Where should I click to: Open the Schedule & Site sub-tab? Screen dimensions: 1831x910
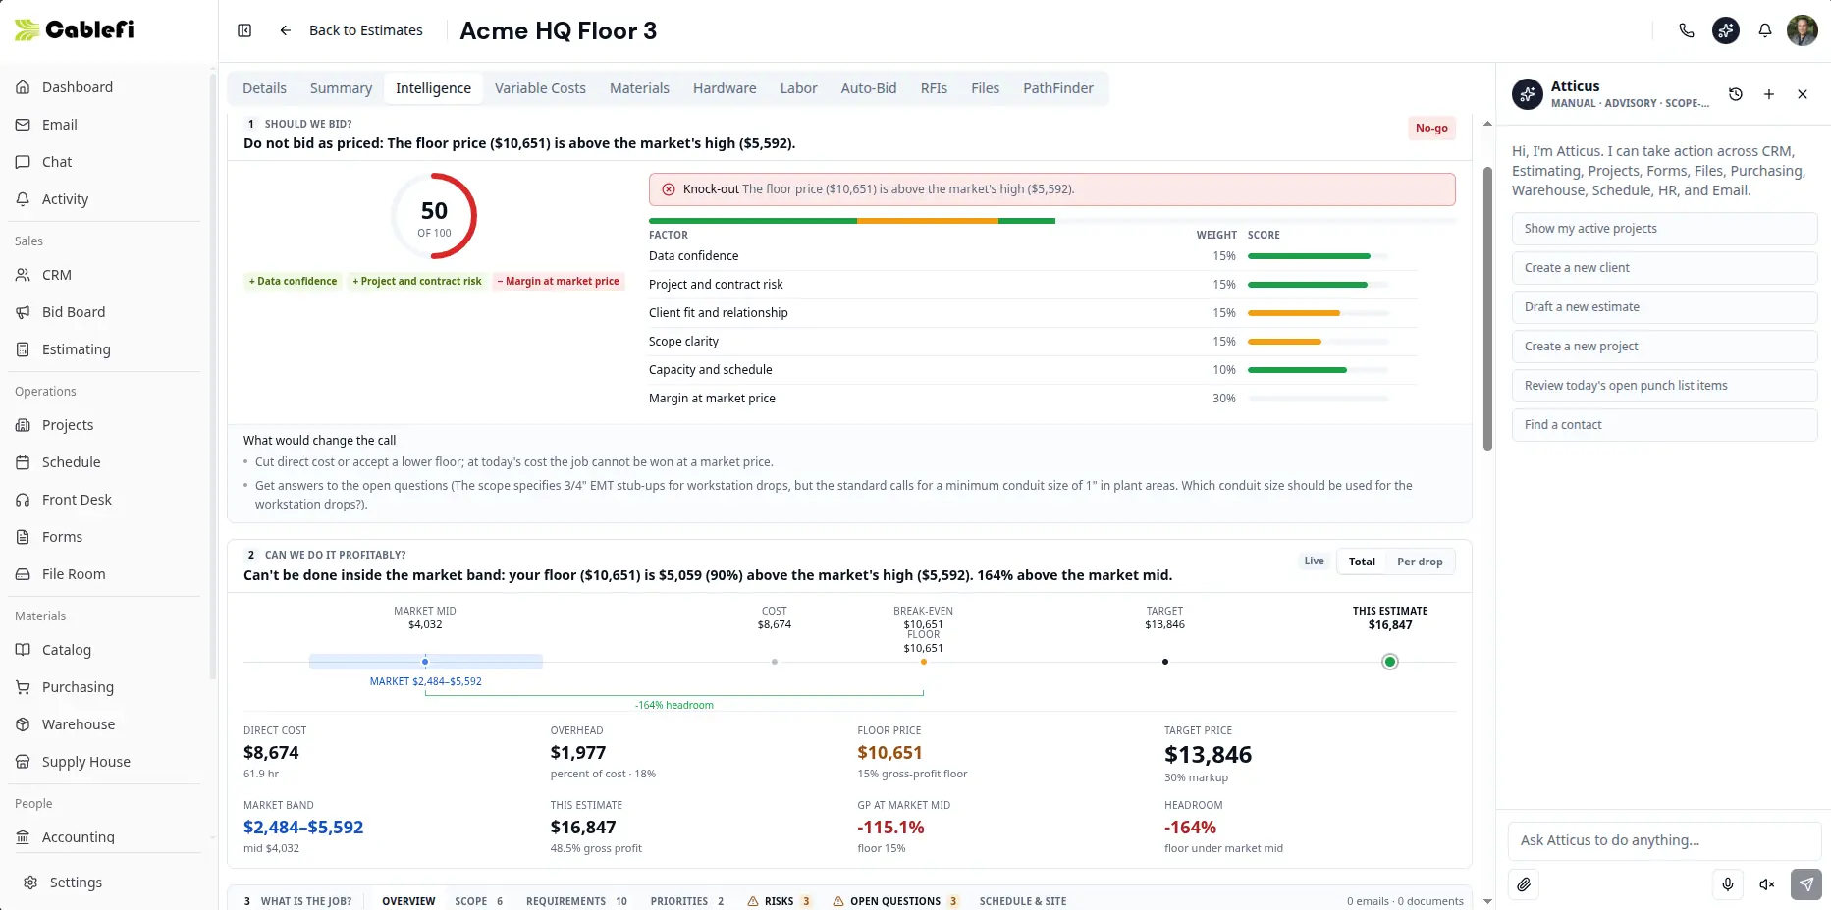(x=1022, y=901)
